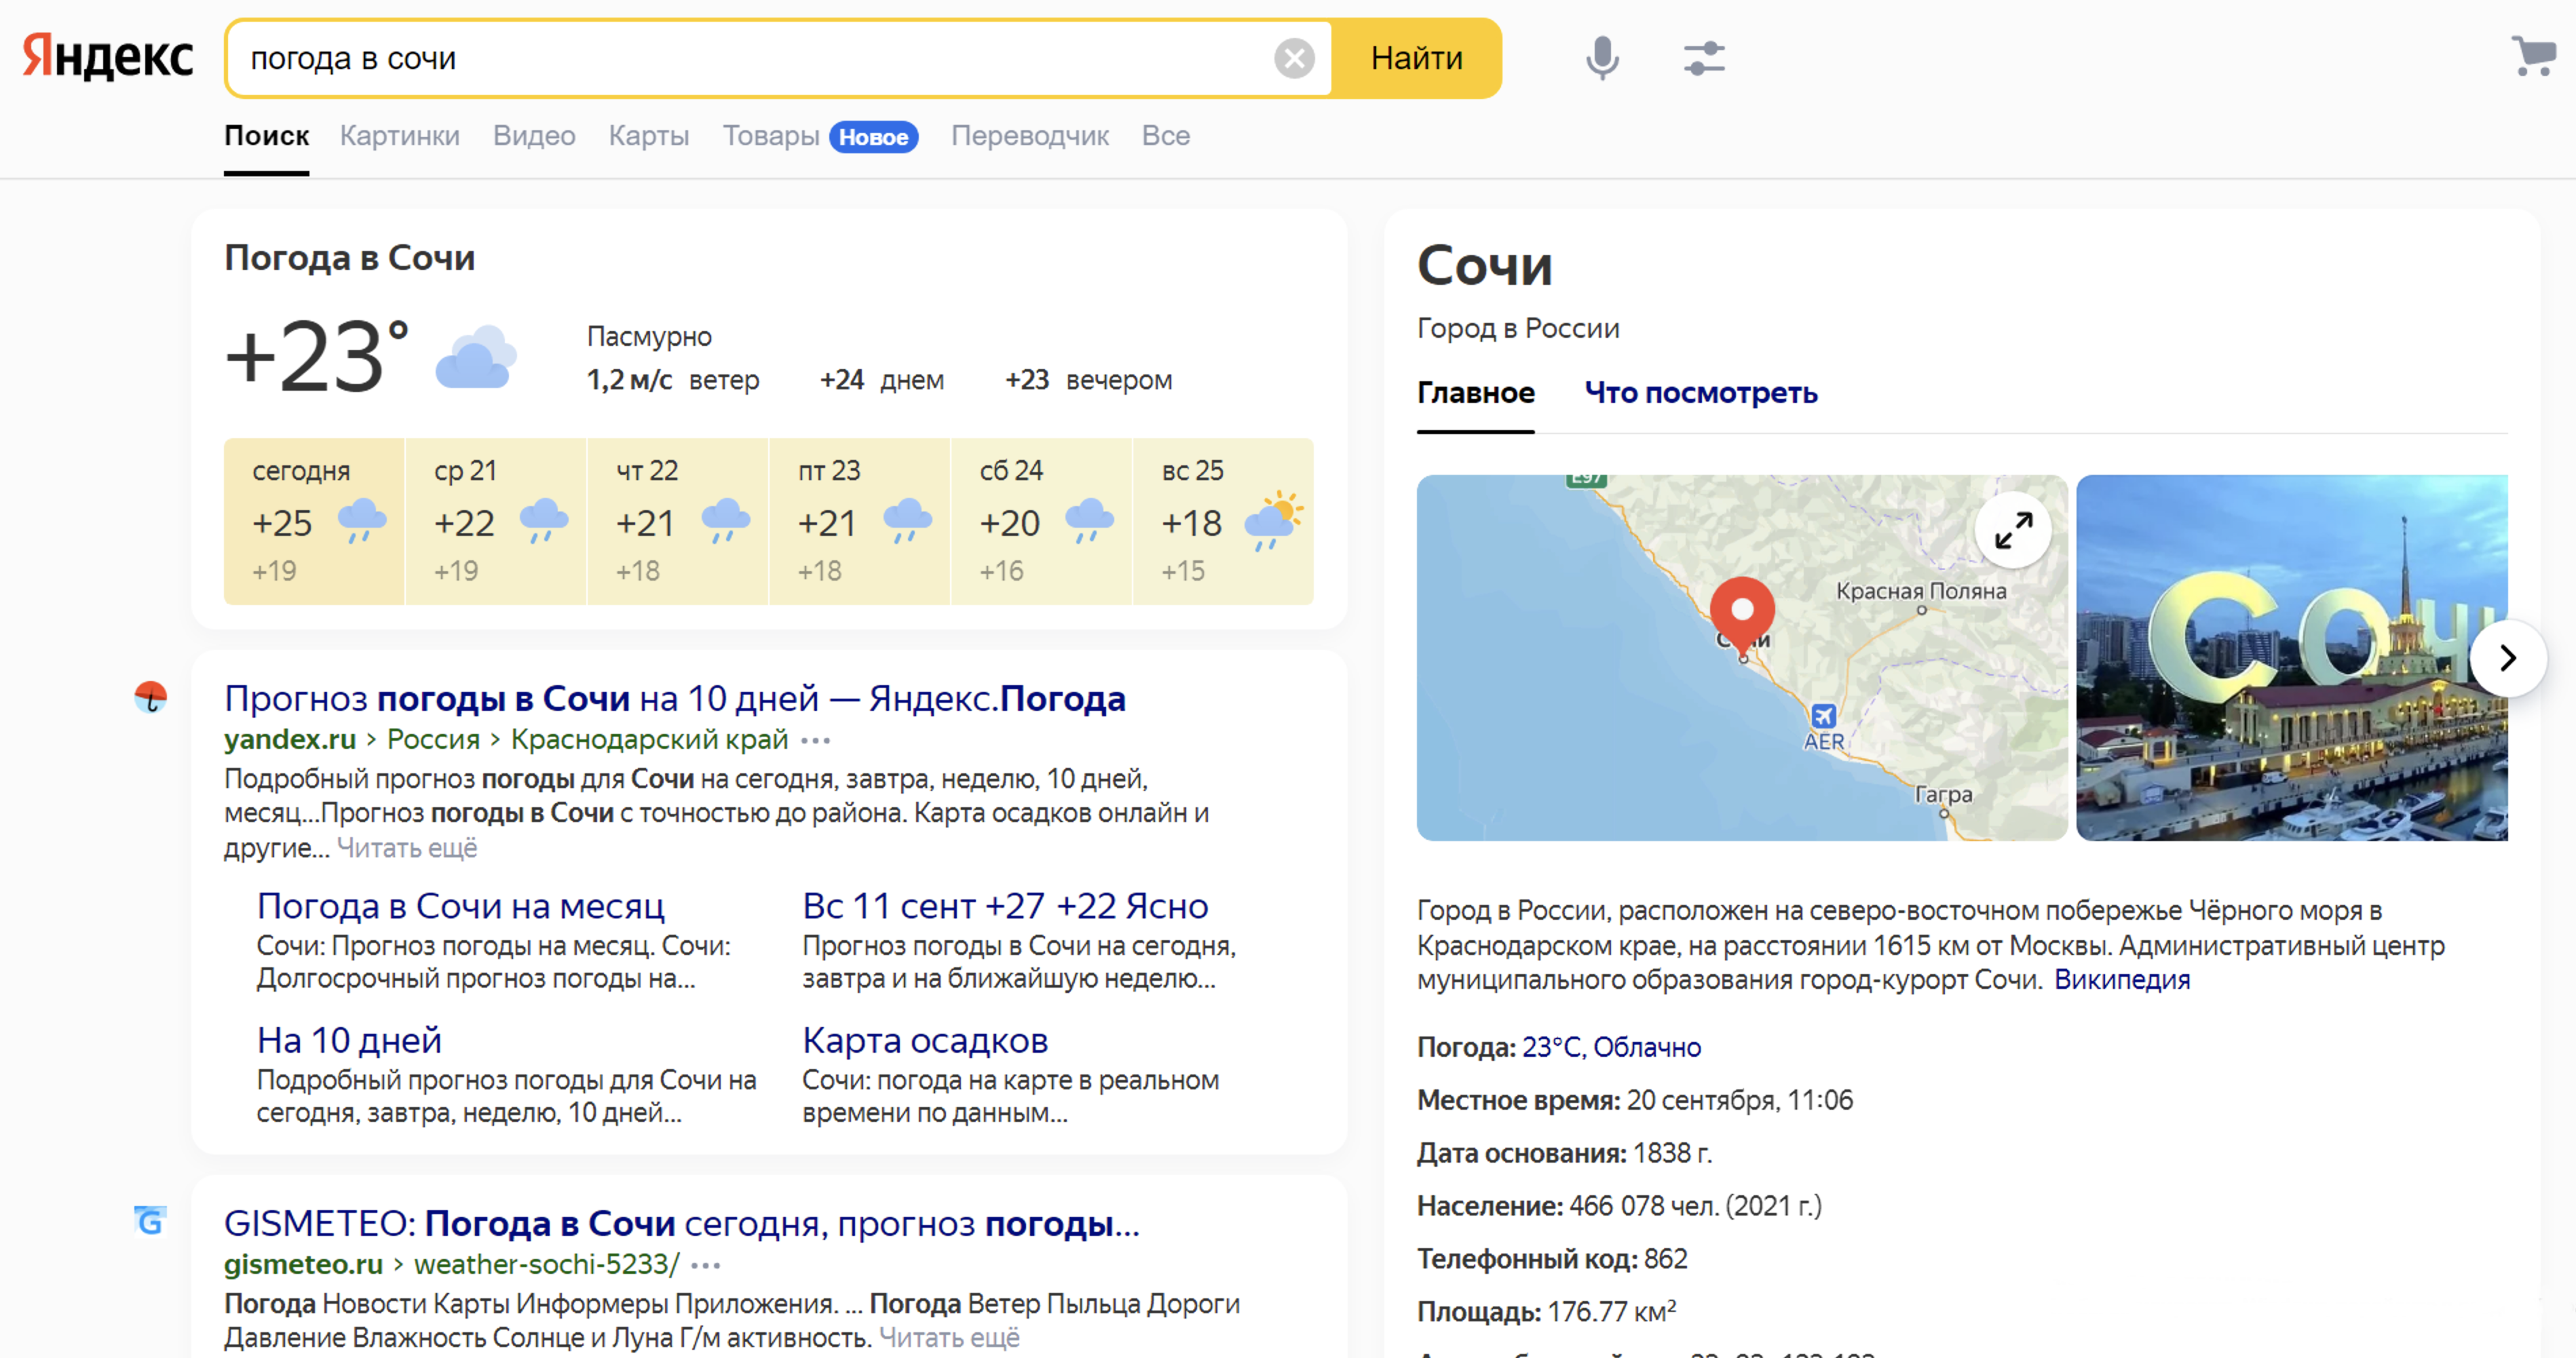The width and height of the screenshot is (2576, 1358).
Task: Focus the search field with погода в сочи
Action: [x=750, y=58]
